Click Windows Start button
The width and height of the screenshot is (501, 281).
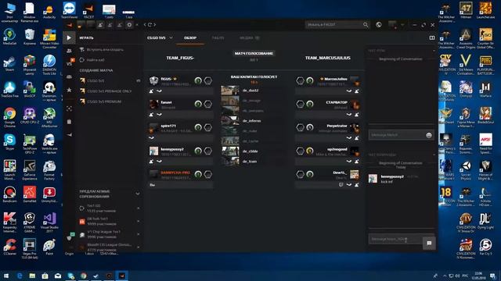[x=6, y=276]
